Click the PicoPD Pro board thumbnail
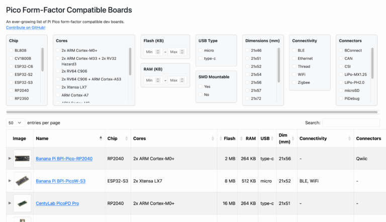 coord(22,203)
